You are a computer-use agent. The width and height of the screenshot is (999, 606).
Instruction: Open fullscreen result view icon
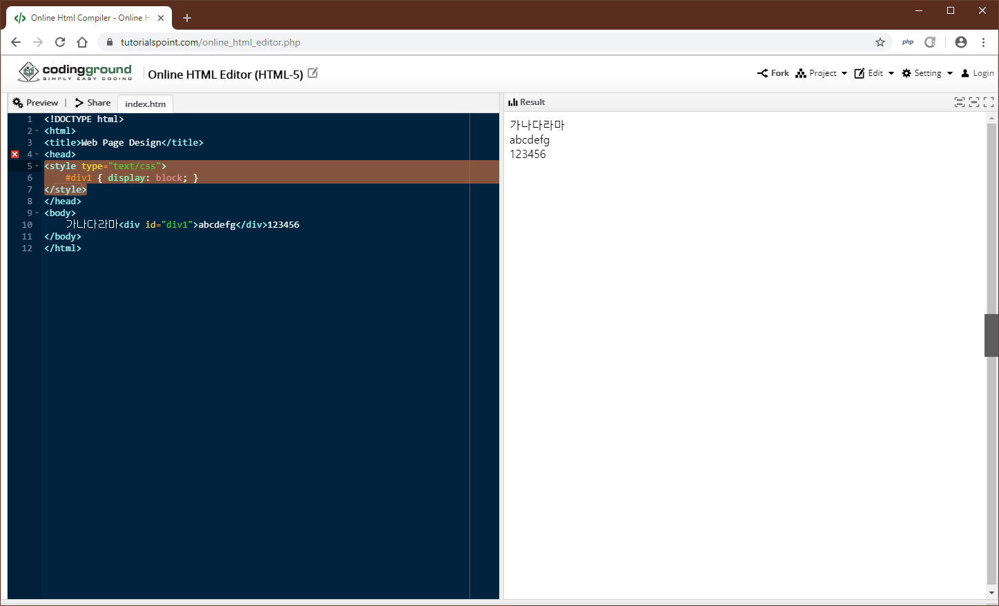(989, 102)
